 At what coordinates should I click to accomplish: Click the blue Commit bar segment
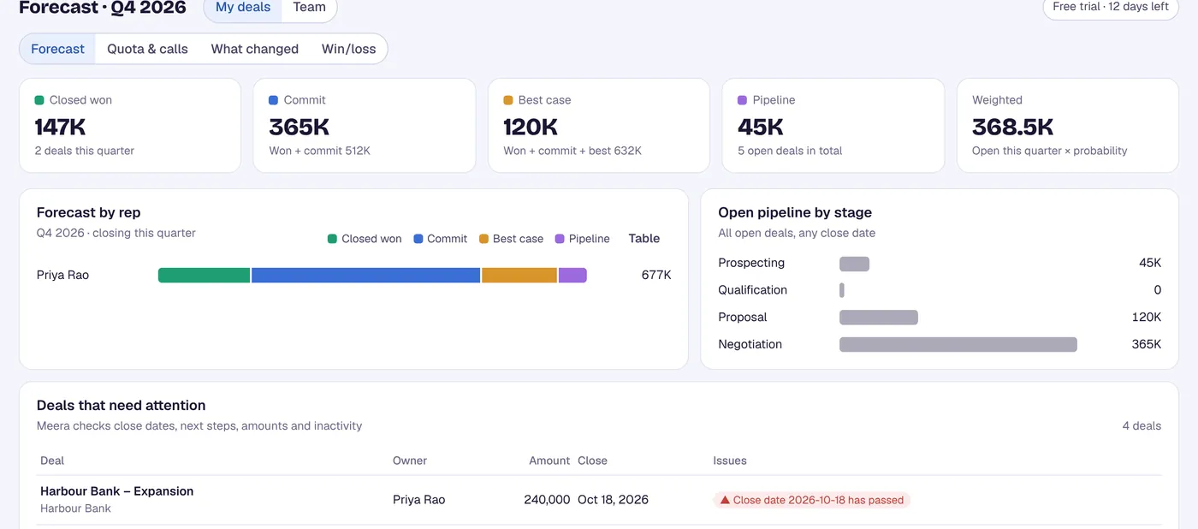coord(365,275)
